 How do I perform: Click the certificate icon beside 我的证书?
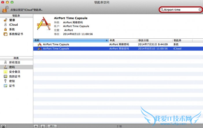(x=5, y=76)
